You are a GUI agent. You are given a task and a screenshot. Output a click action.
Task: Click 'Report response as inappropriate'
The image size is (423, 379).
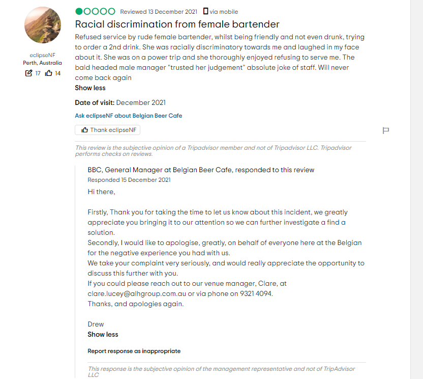tap(134, 351)
